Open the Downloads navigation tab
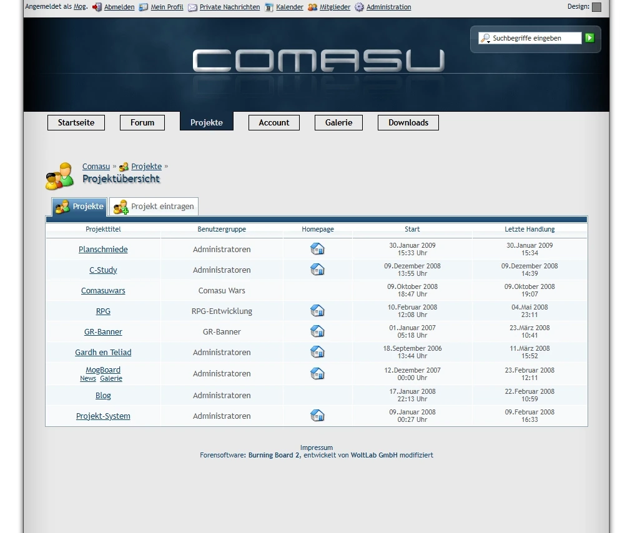This screenshot has width=635, height=533. pos(408,122)
